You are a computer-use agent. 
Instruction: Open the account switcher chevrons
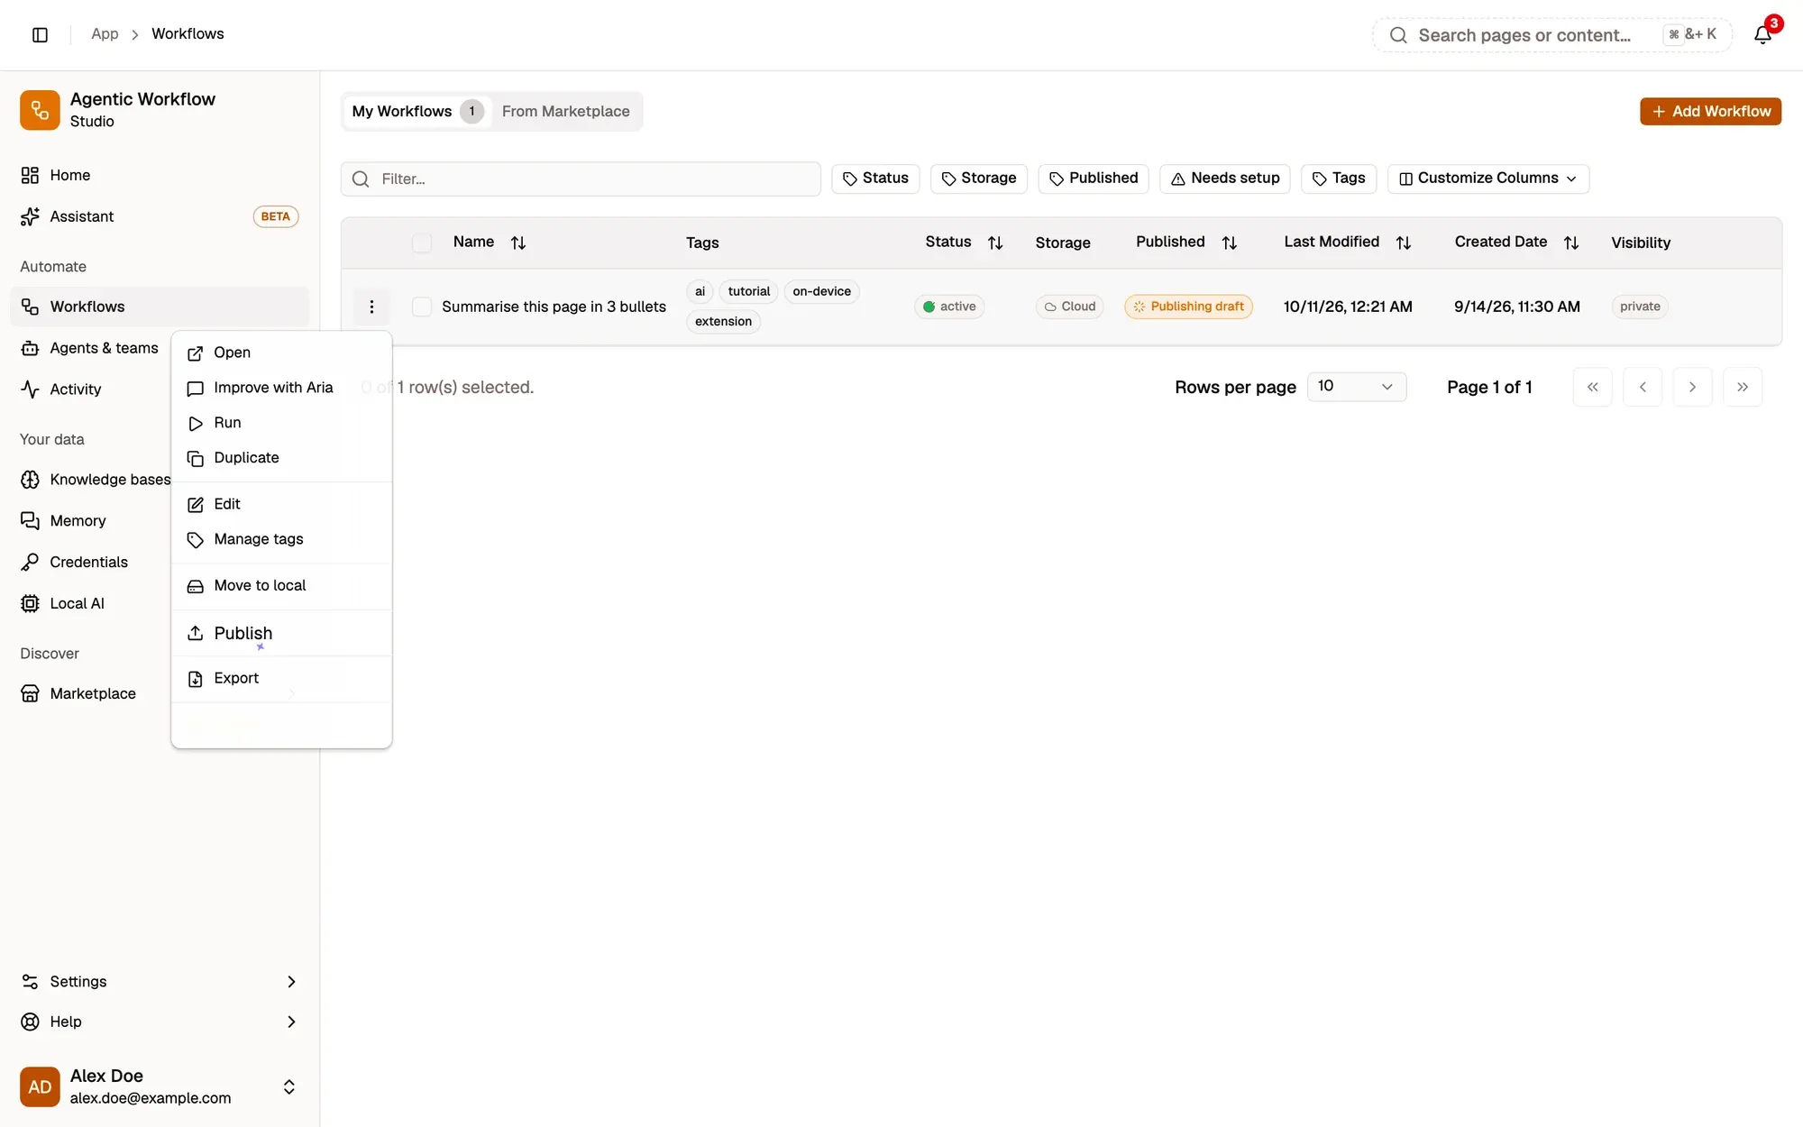tap(289, 1086)
